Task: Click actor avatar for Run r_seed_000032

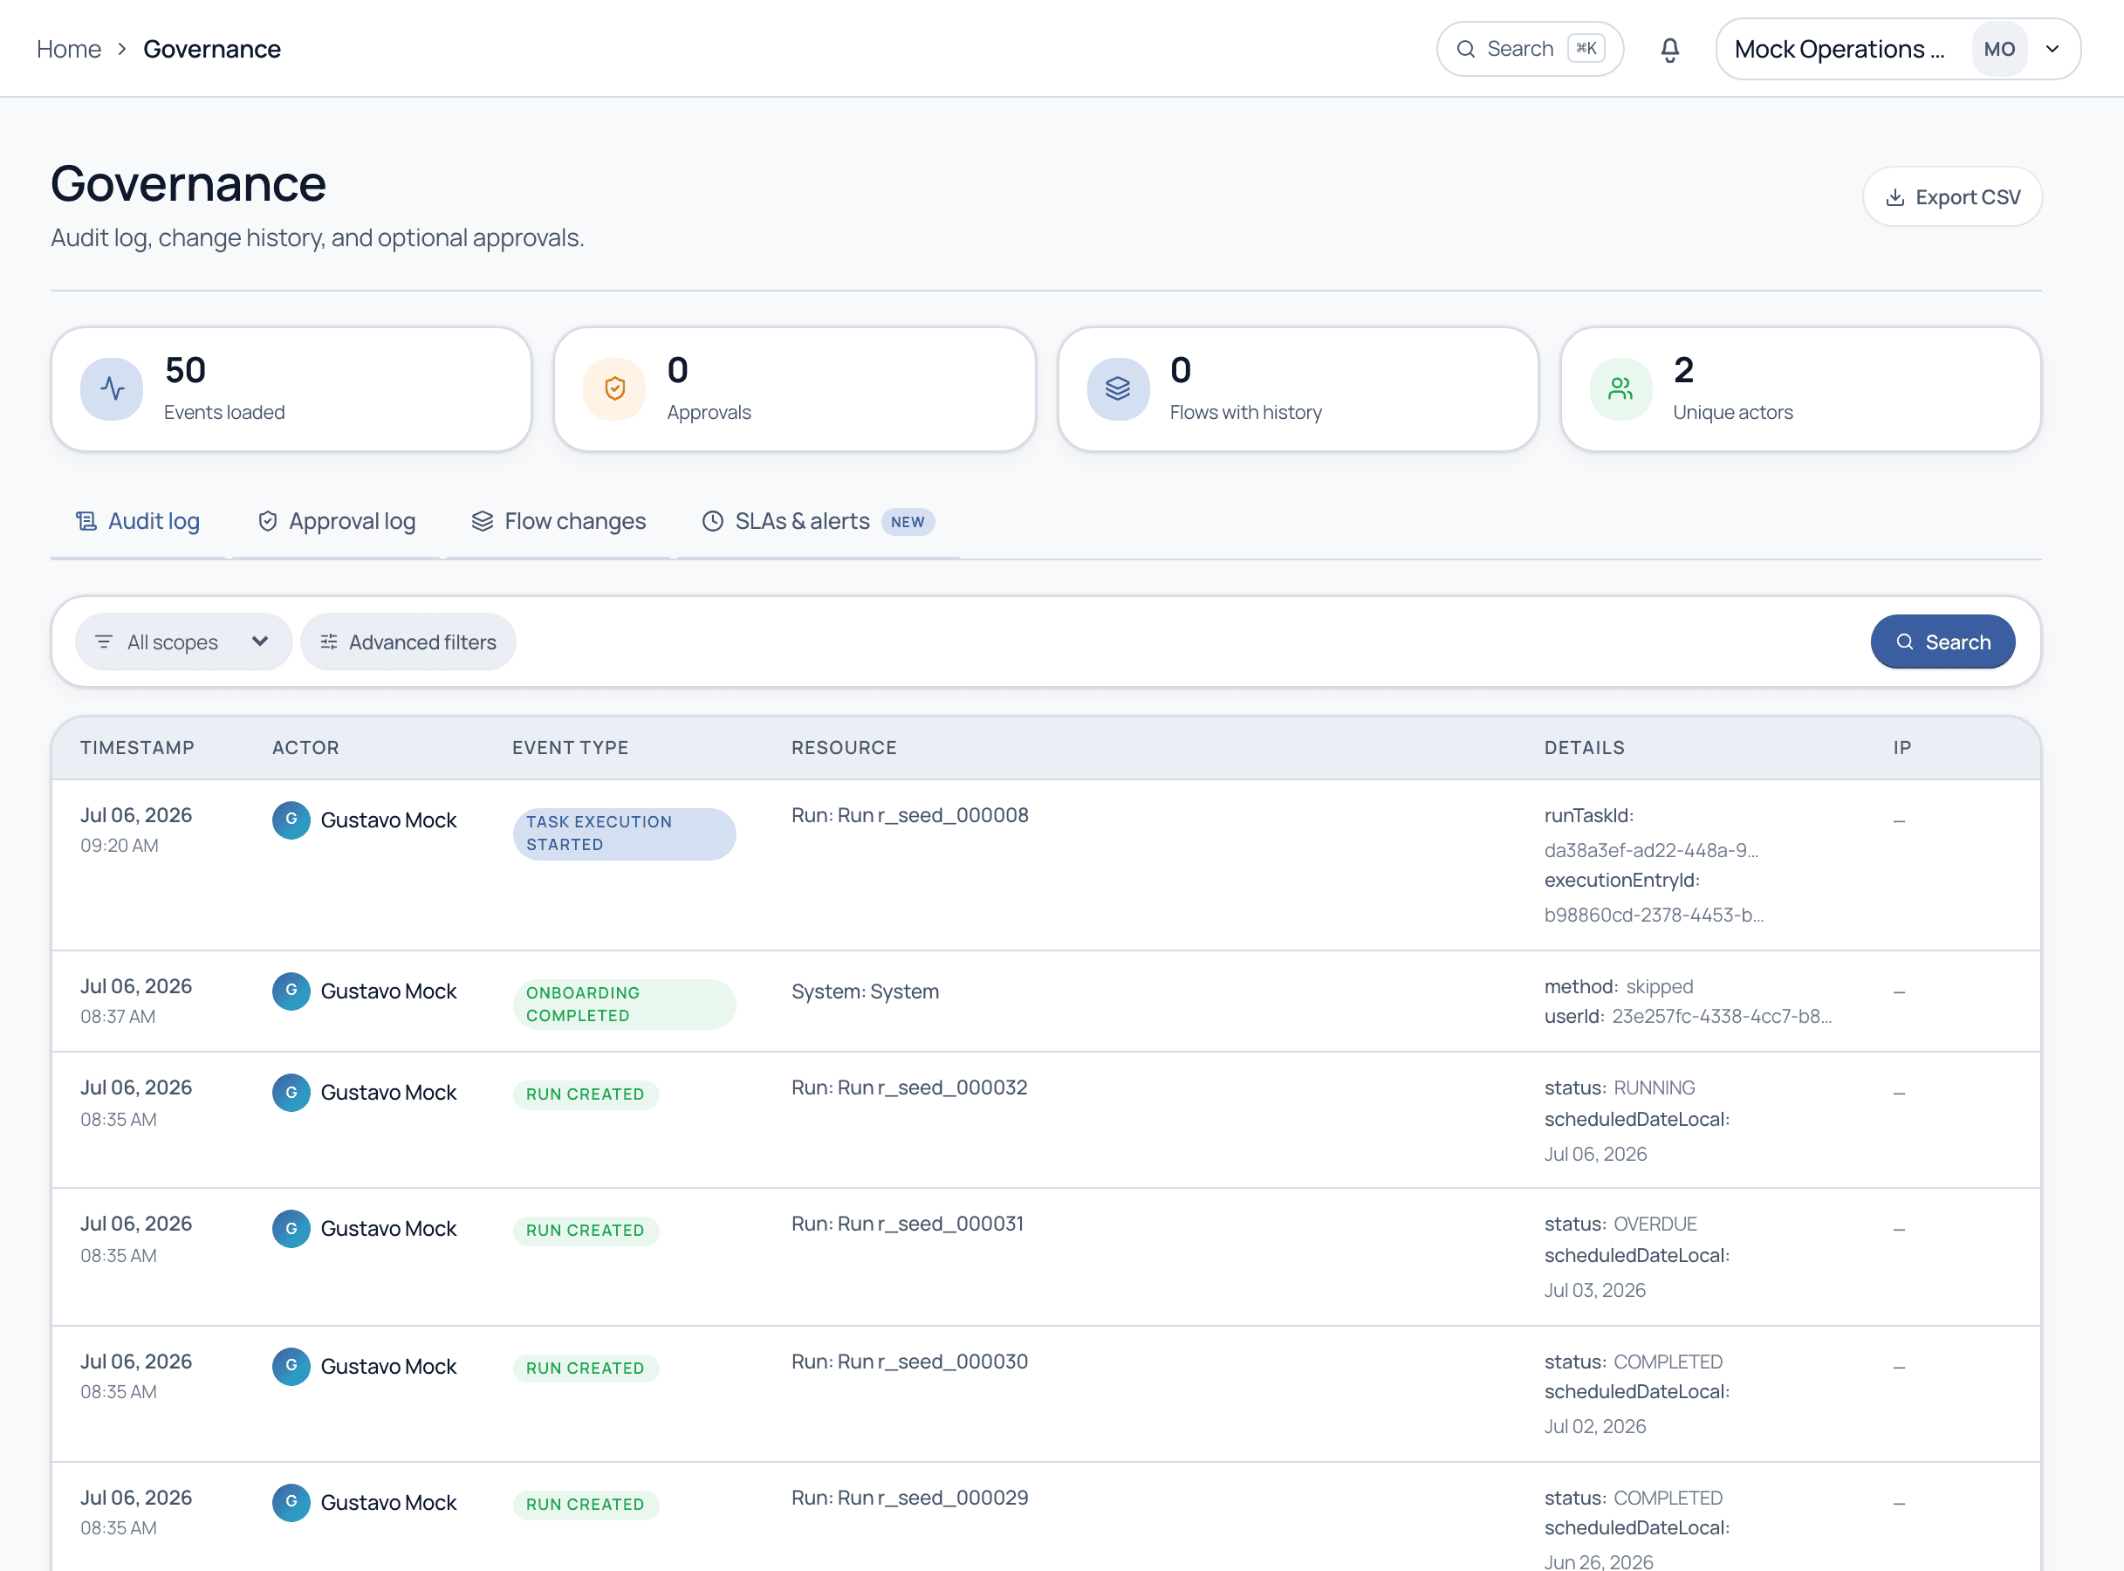Action: [291, 1093]
